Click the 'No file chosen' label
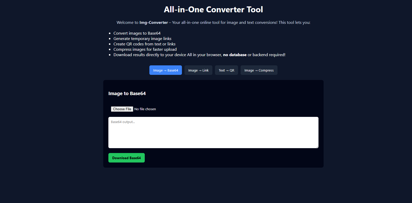 pos(145,109)
